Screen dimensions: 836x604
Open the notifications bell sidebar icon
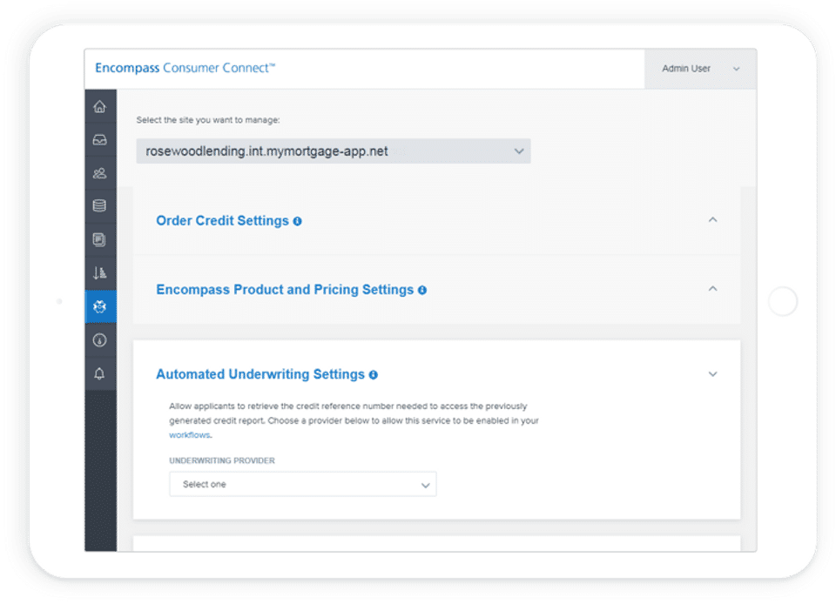(99, 373)
